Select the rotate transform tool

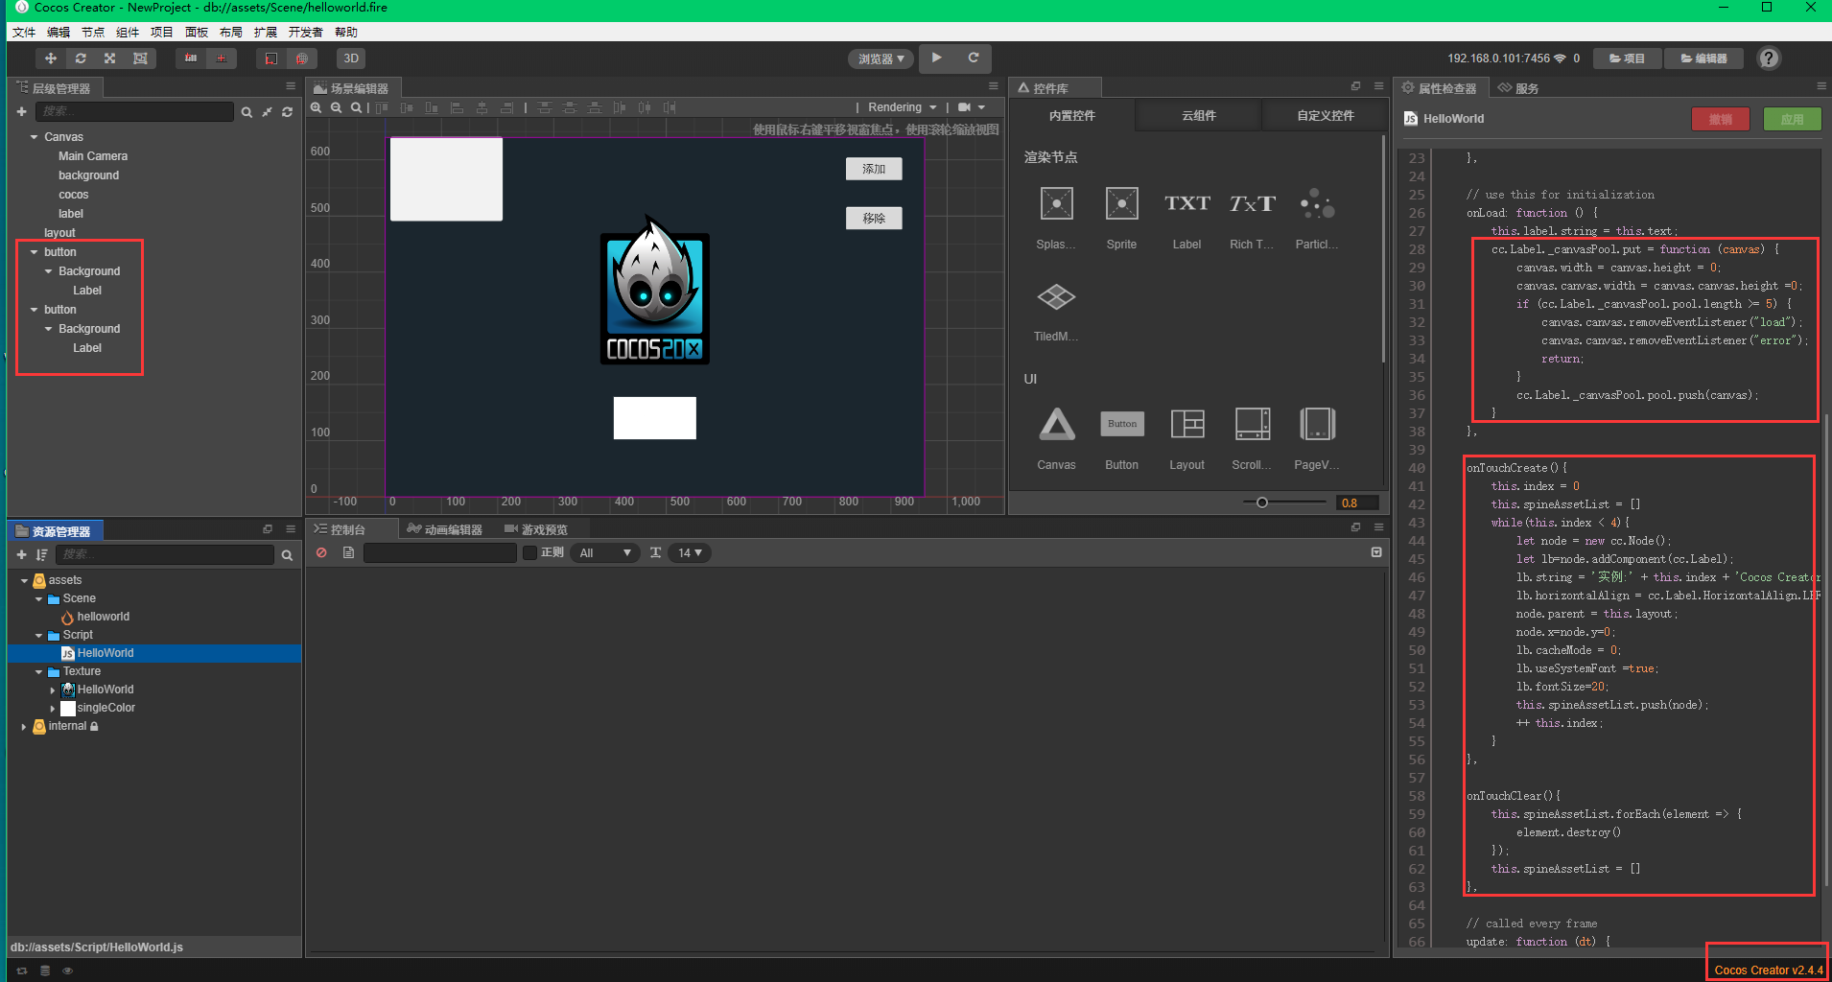pos(81,58)
